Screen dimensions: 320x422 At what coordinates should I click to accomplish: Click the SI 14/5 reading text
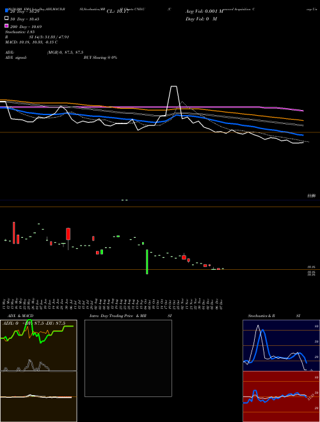tap(49, 37)
